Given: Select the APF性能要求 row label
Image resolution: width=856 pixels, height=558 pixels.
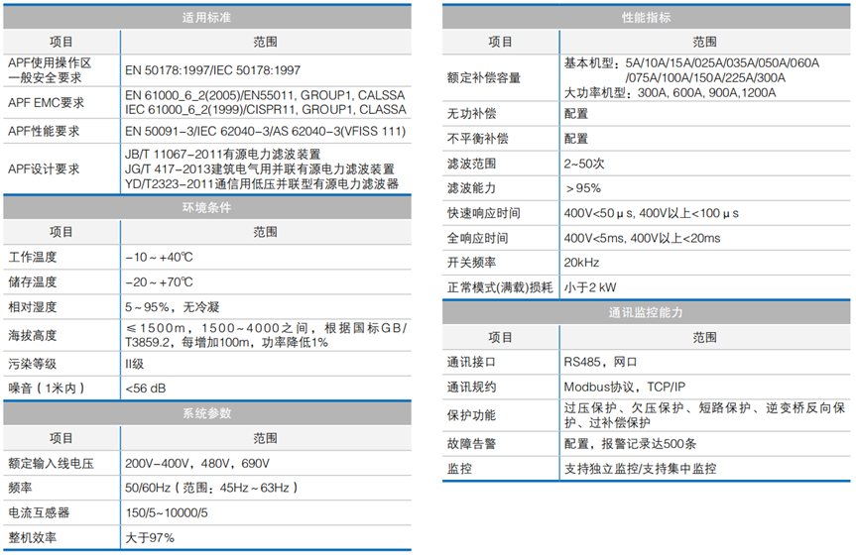Looking at the screenshot, I should pos(44,131).
